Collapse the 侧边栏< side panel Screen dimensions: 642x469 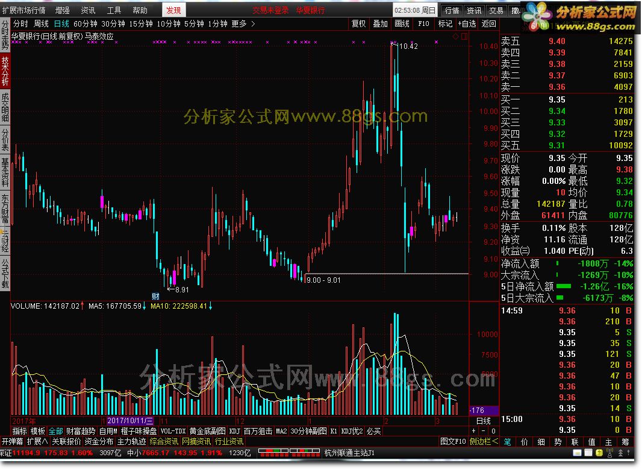(484, 441)
